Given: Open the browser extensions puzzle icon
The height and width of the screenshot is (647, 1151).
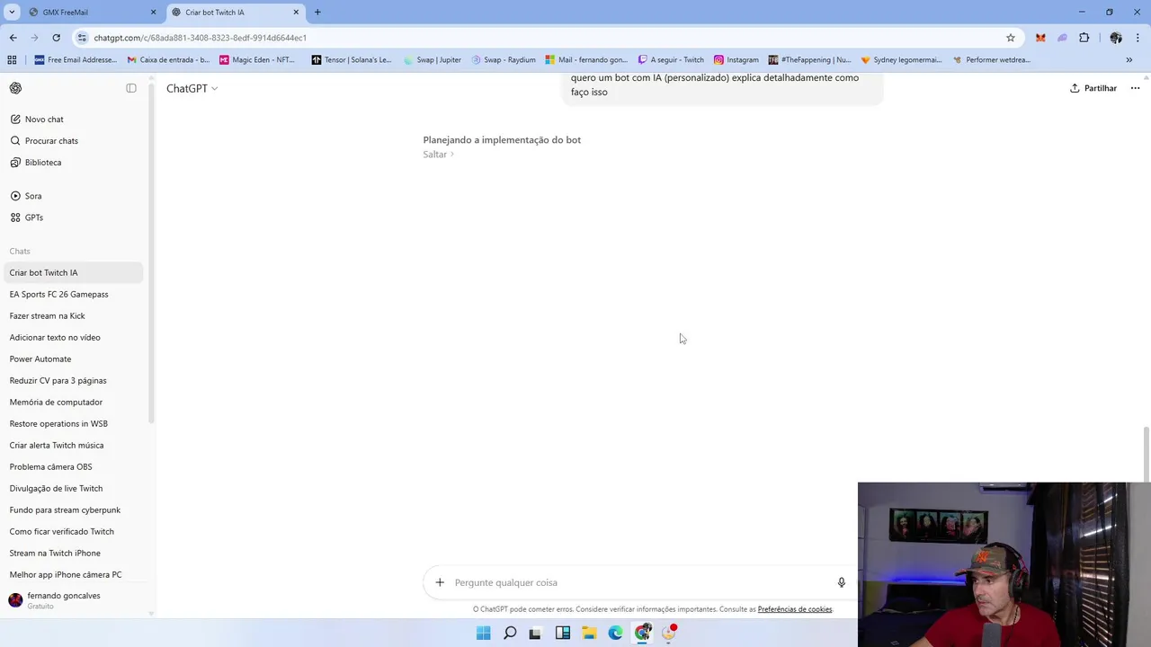Looking at the screenshot, I should pos(1084,38).
